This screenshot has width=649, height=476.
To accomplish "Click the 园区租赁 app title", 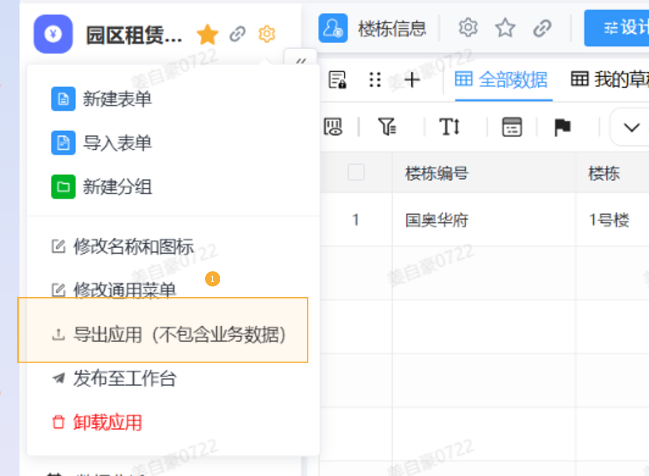I will [134, 35].
